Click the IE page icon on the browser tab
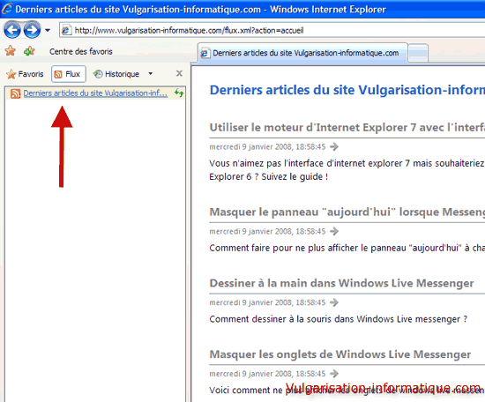The width and height of the screenshot is (485, 402). click(x=205, y=53)
